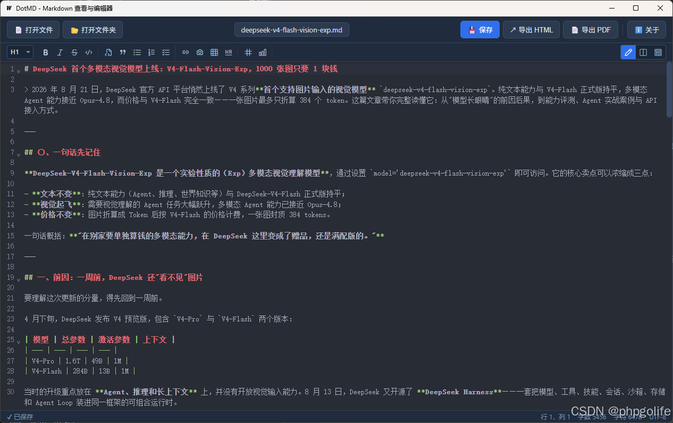Click line number 15 in gutter
The image size is (673, 423).
click(x=10, y=236)
